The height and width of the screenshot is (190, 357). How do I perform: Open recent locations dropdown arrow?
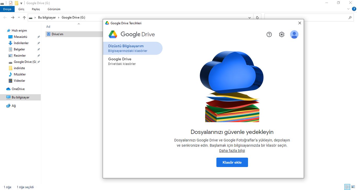[19, 17]
